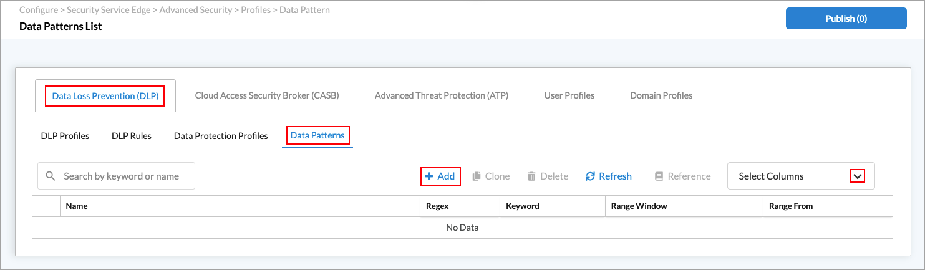This screenshot has width=925, height=270.
Task: Focus the search by keyword field
Action: point(122,176)
